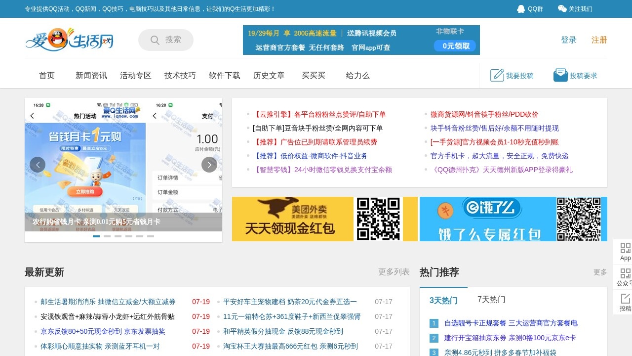Open hot item 亲测4.86元秒到

pyautogui.click(x=500, y=353)
